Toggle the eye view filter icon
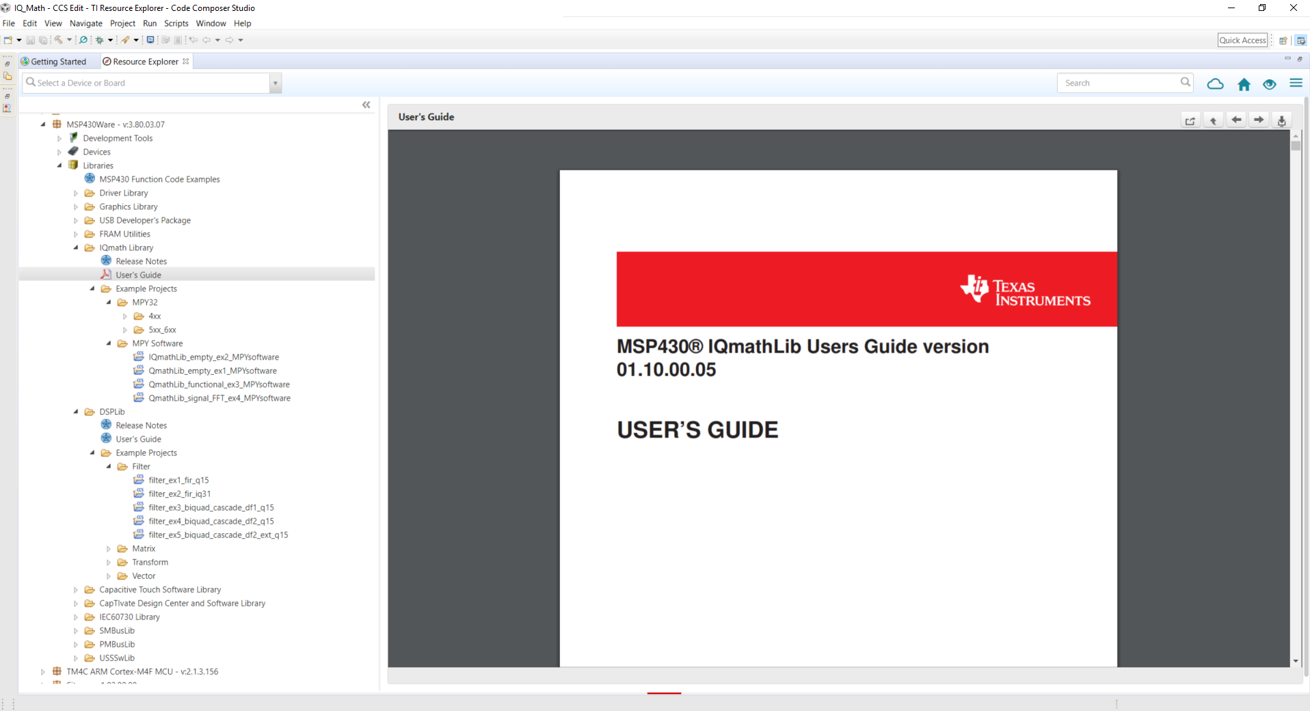Screen dimensions: 1310x711 pos(1270,84)
